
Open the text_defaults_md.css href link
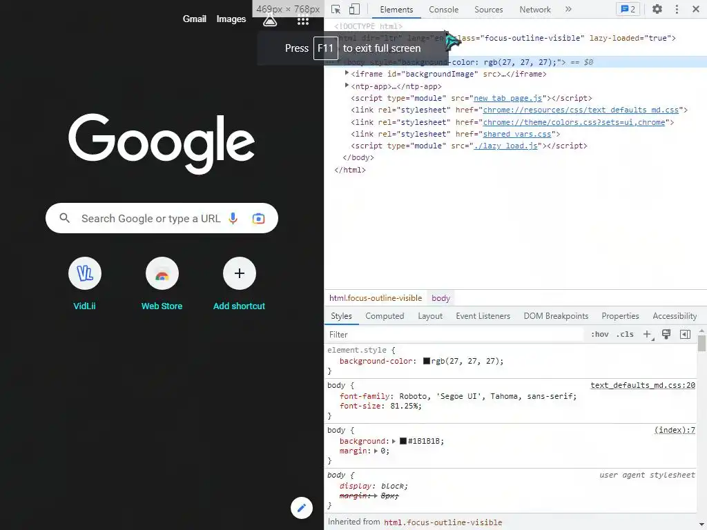tap(581, 110)
